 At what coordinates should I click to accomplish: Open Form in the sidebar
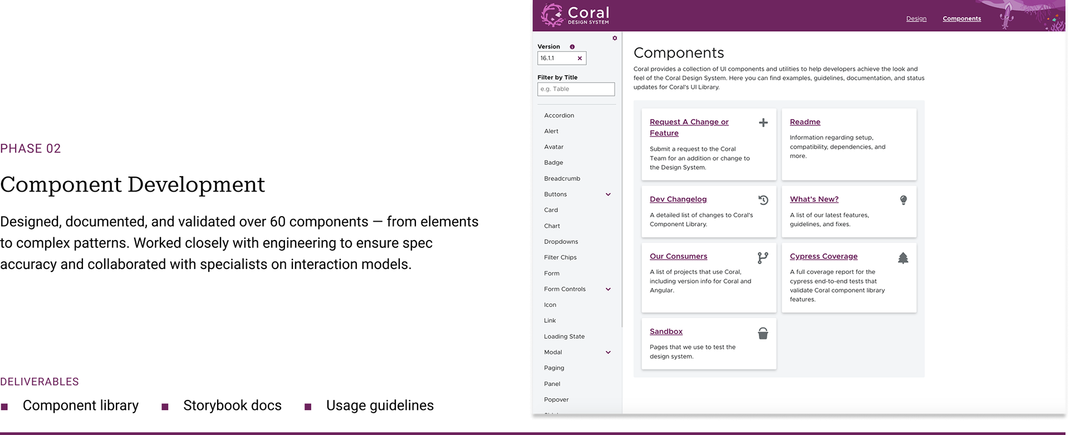click(552, 273)
